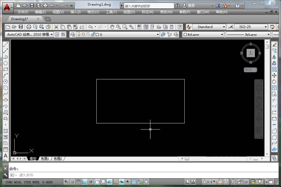The image size is (281, 187).
Task: Switch to the 布局2 layout tab
Action: click(58, 159)
